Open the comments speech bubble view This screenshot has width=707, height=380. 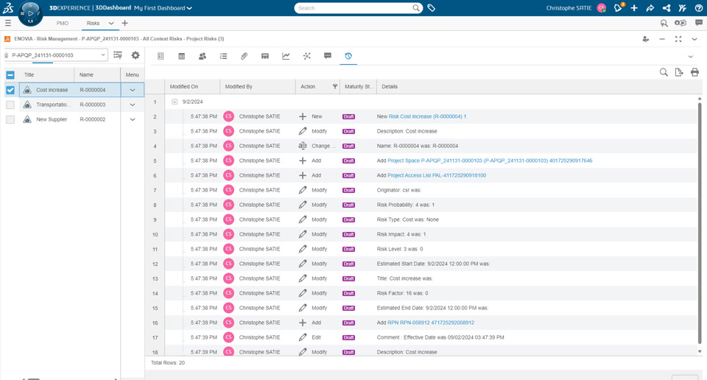pos(328,56)
